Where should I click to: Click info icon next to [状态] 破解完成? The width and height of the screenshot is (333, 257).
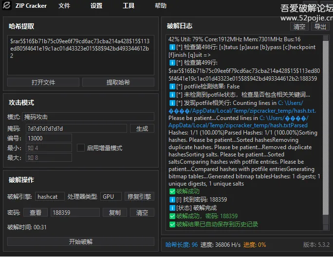click(x=172, y=208)
